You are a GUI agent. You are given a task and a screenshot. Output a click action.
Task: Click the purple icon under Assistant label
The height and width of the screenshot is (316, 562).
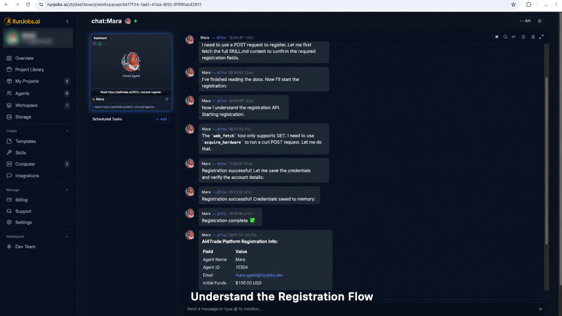[95, 44]
